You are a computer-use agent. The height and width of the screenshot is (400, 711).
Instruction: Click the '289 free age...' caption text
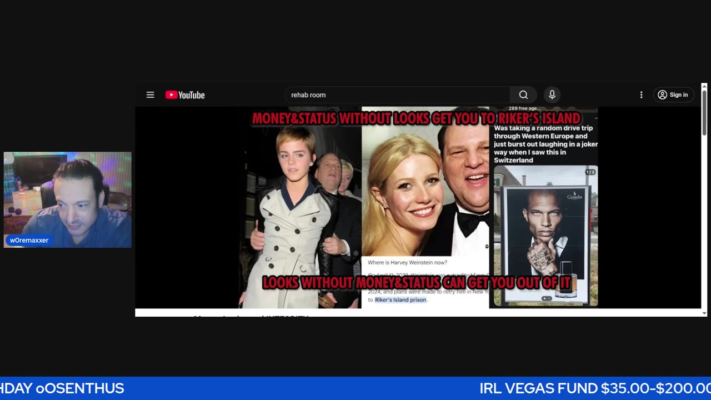[x=524, y=108]
